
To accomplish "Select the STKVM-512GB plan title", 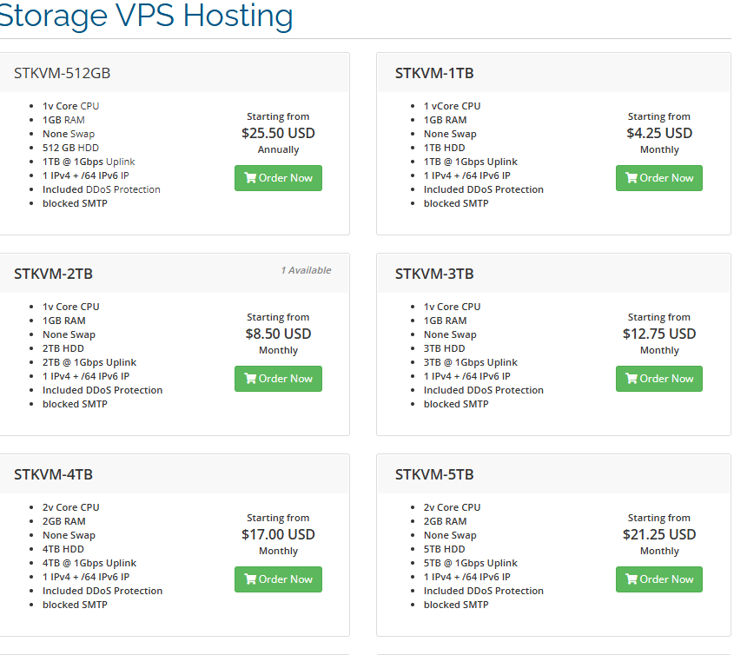I will point(63,74).
